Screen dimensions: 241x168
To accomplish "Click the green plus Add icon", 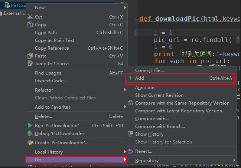I will click(x=130, y=78).
